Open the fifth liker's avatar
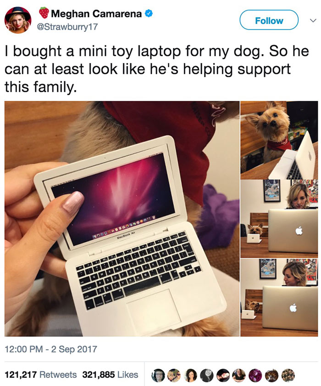Screen dimensions: 321x386 (223, 375)
